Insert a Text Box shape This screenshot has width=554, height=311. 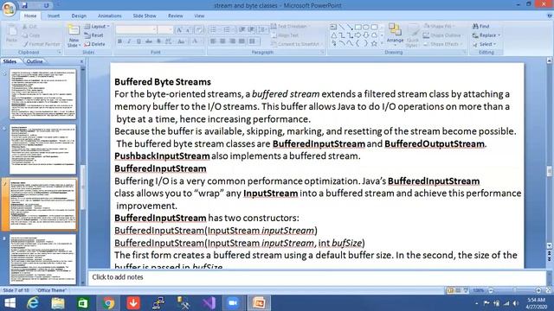[x=333, y=27]
